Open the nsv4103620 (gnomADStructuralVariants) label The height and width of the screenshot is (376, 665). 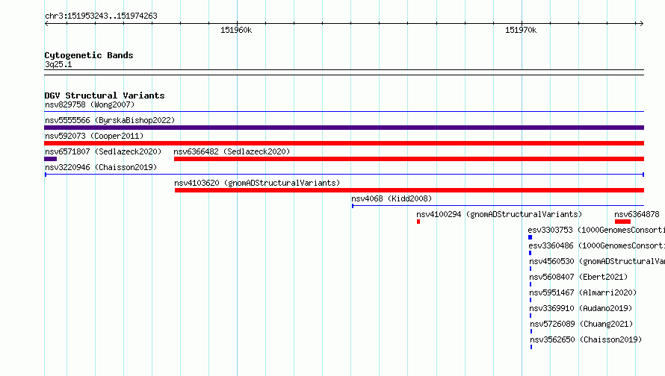[257, 183]
